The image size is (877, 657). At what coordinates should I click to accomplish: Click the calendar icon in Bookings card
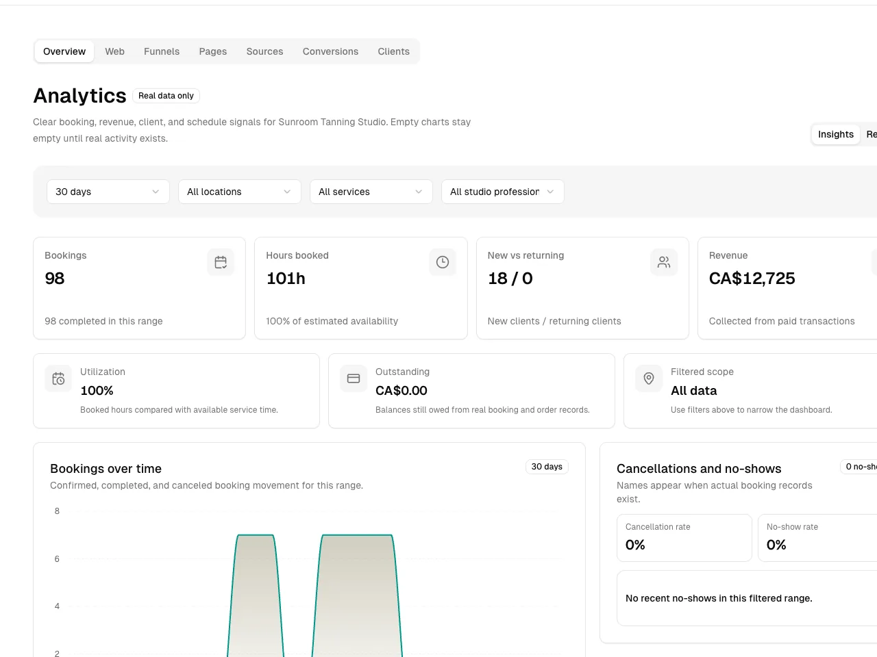coord(221,262)
